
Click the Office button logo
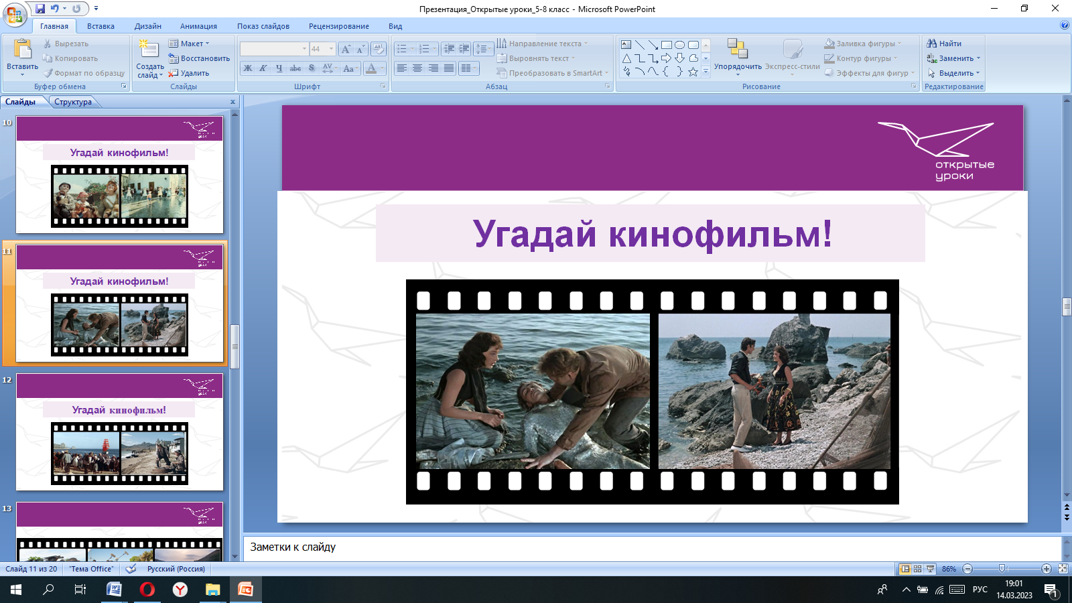15,13
